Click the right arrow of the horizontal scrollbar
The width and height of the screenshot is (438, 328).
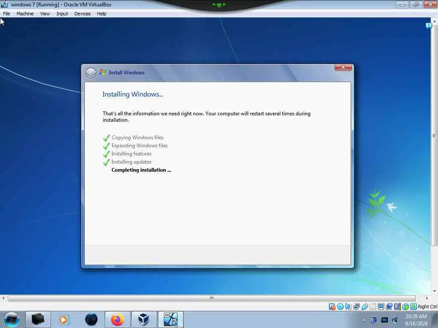click(x=426, y=298)
